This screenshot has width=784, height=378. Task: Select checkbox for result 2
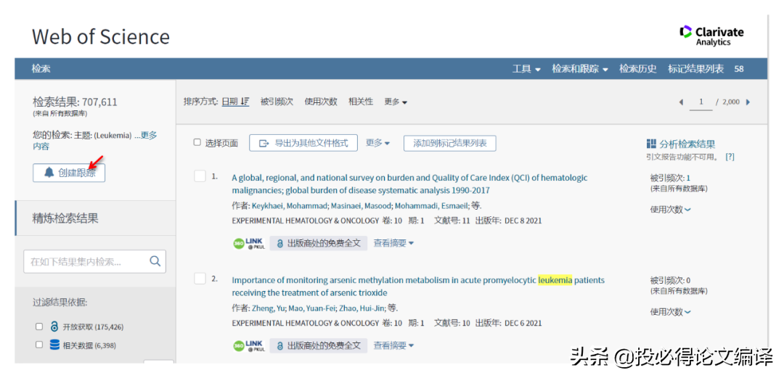[200, 279]
